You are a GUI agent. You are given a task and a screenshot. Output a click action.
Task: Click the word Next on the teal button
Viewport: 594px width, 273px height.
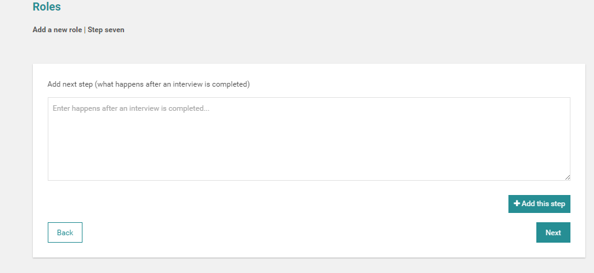pyautogui.click(x=553, y=233)
